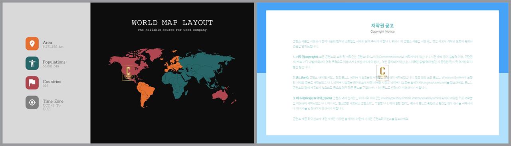Select the teal Populations person icon
This screenshot has width=511, height=146.
click(32, 63)
